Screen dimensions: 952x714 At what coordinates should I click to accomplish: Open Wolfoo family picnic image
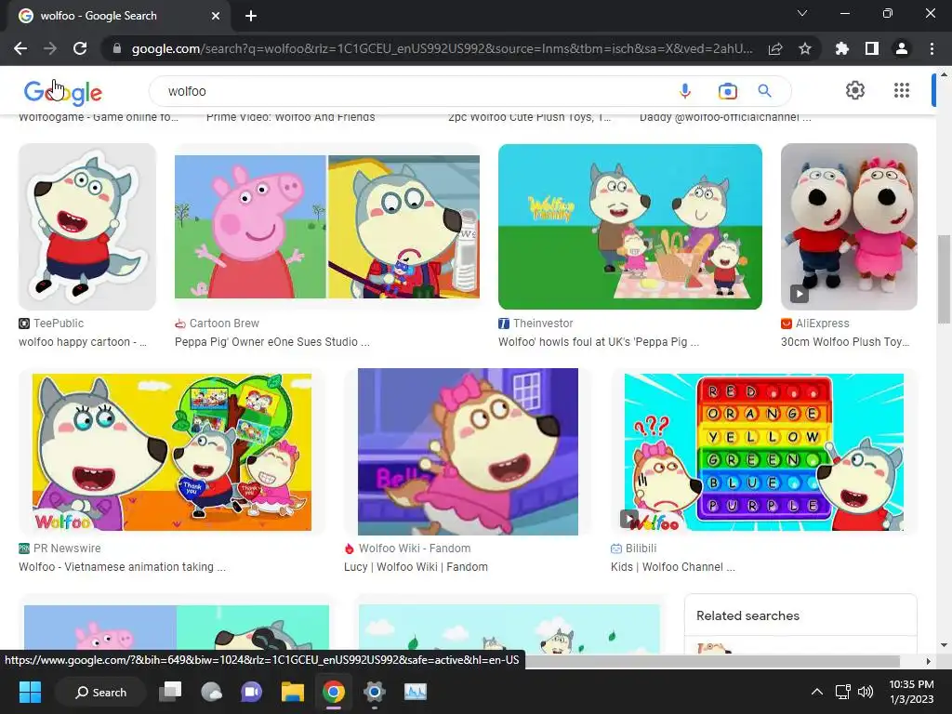(630, 227)
